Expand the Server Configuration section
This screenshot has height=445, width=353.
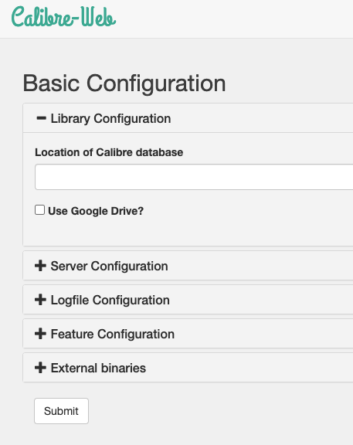point(109,267)
